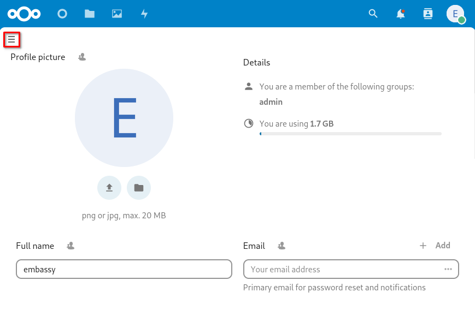Screen dimensions: 475x316
Task: Change visibility scope of Email
Action: coord(281,246)
